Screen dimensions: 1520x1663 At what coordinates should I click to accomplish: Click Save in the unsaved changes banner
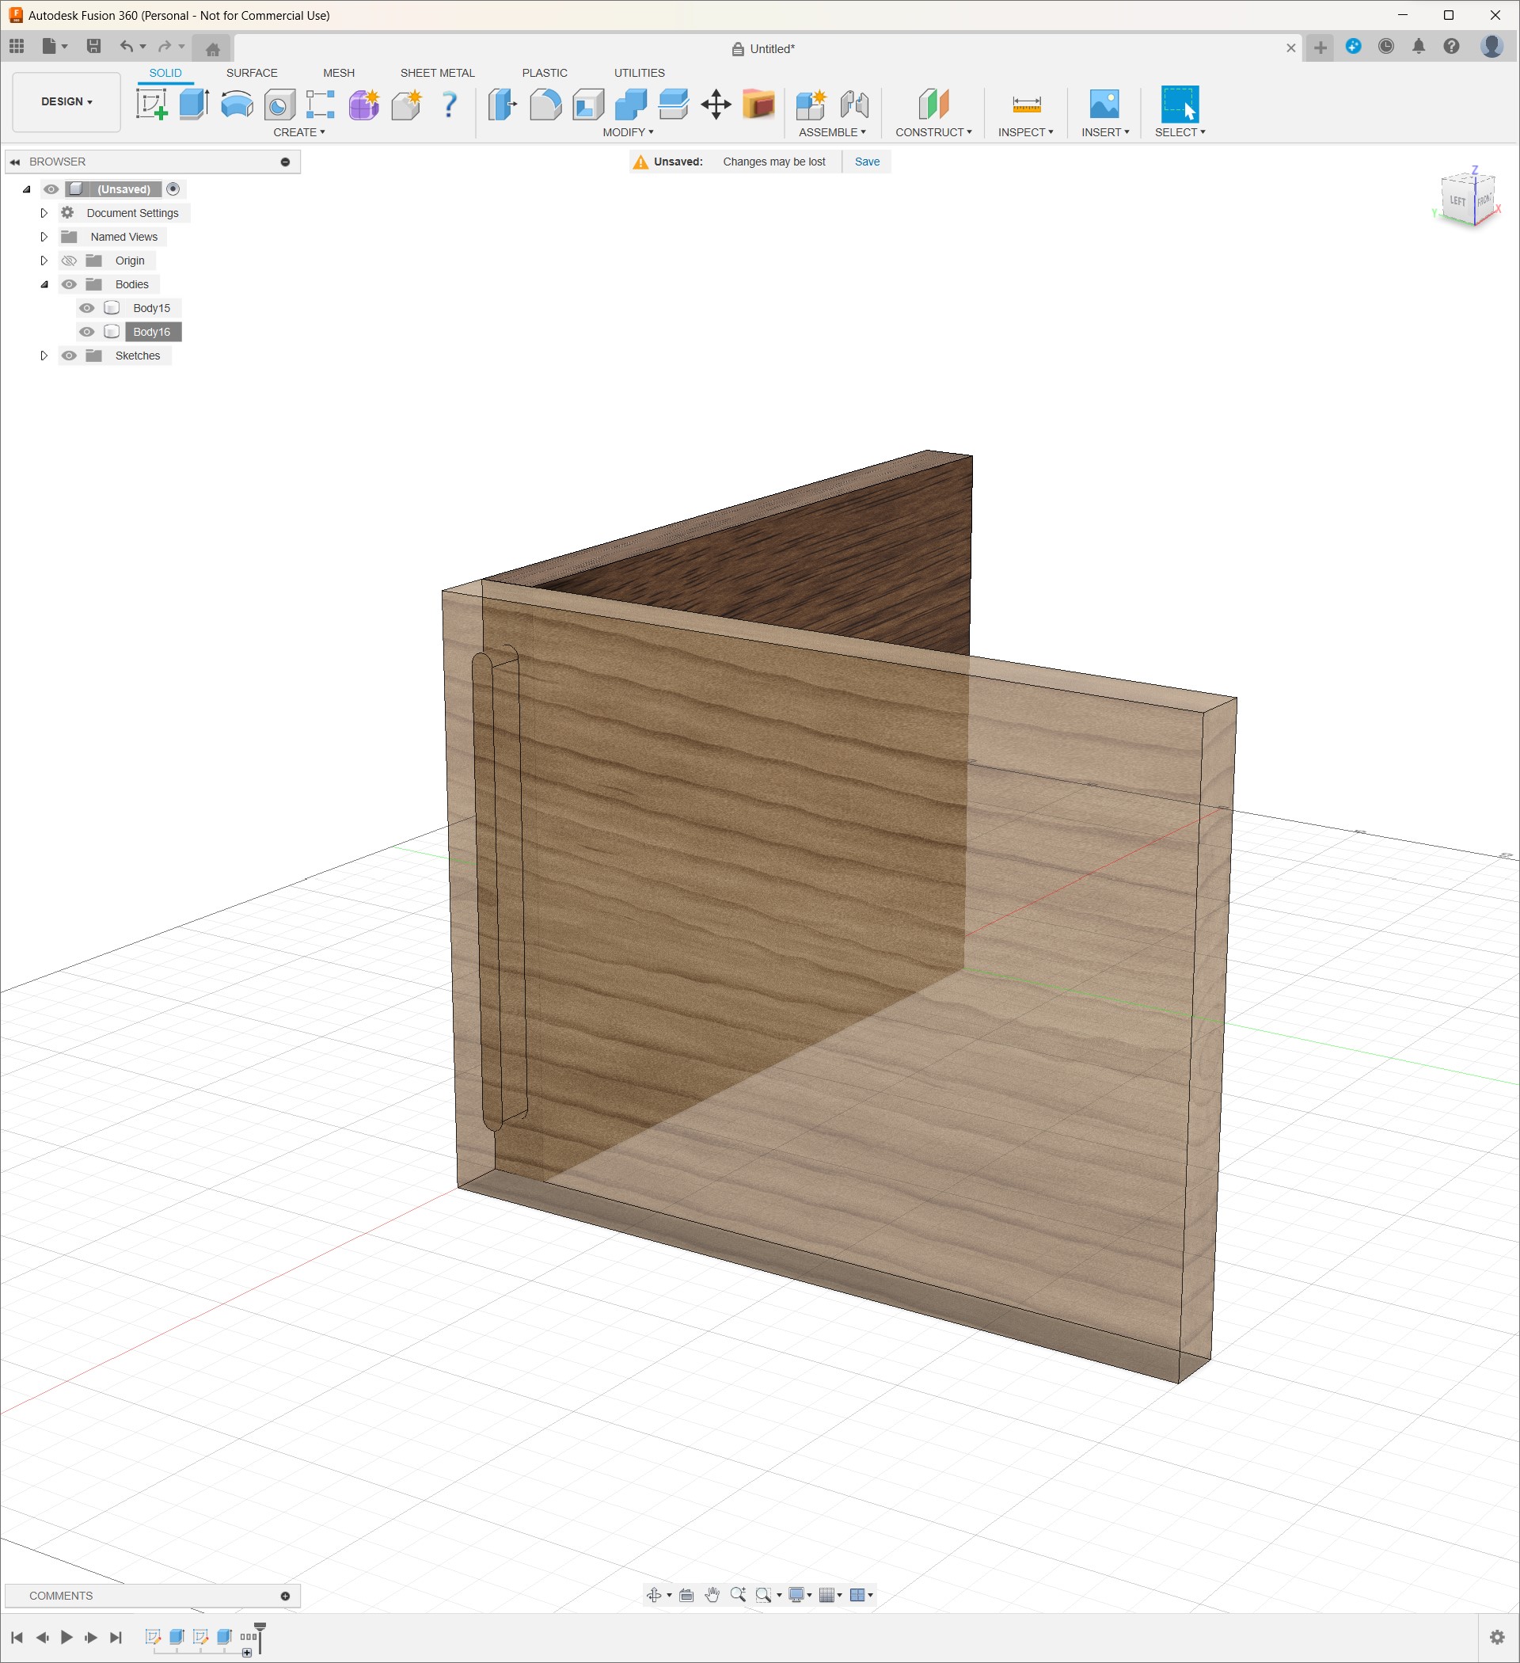(867, 162)
